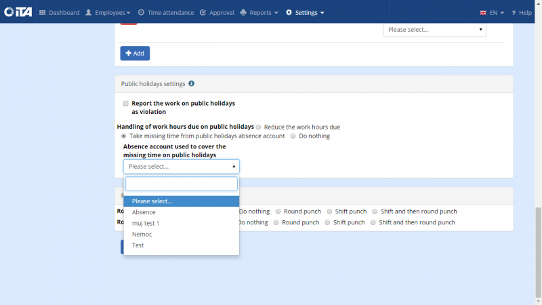Collapse the Absence account dropdown
The height and width of the screenshot is (305, 542).
181,166
